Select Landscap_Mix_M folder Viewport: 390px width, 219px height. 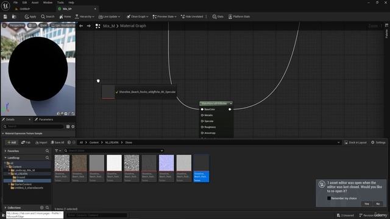(24, 170)
